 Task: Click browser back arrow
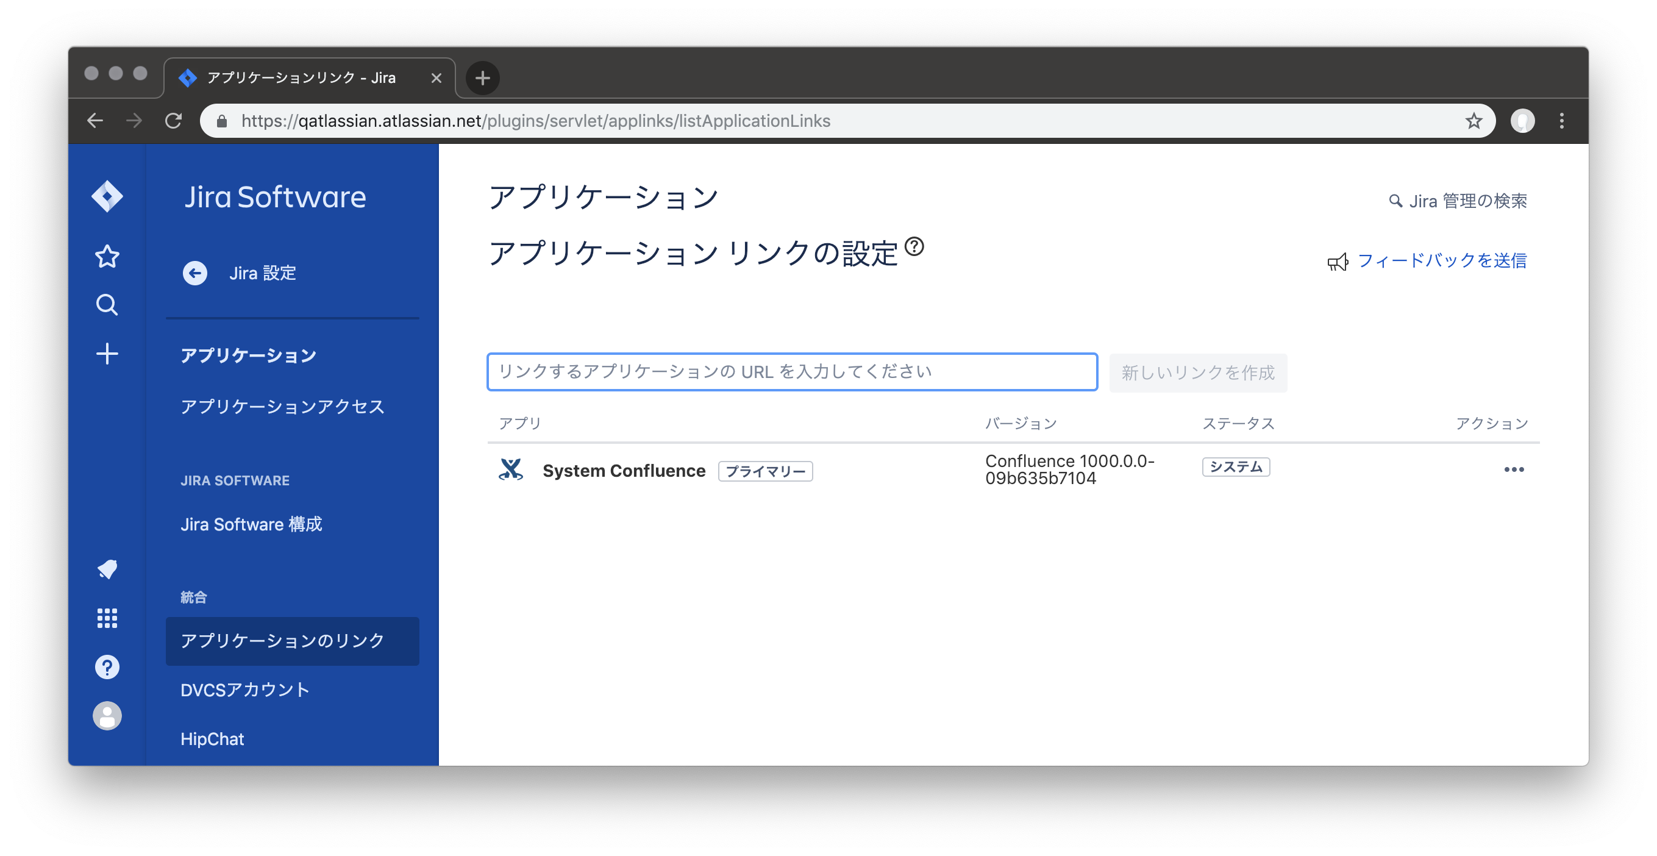95,121
